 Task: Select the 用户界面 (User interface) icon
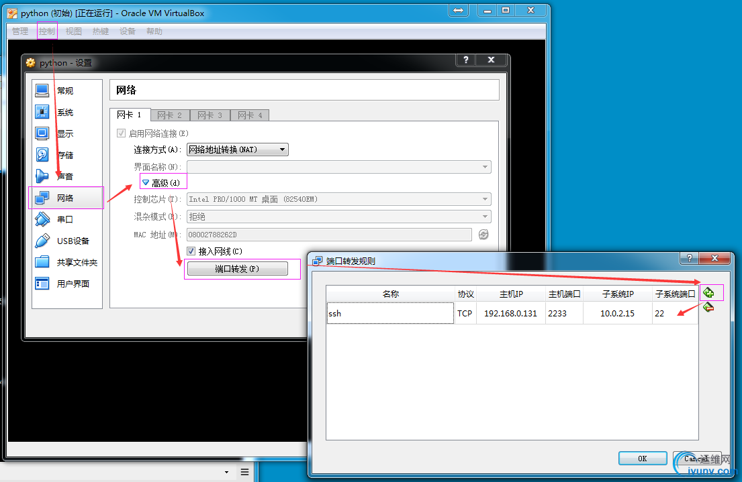pos(42,284)
